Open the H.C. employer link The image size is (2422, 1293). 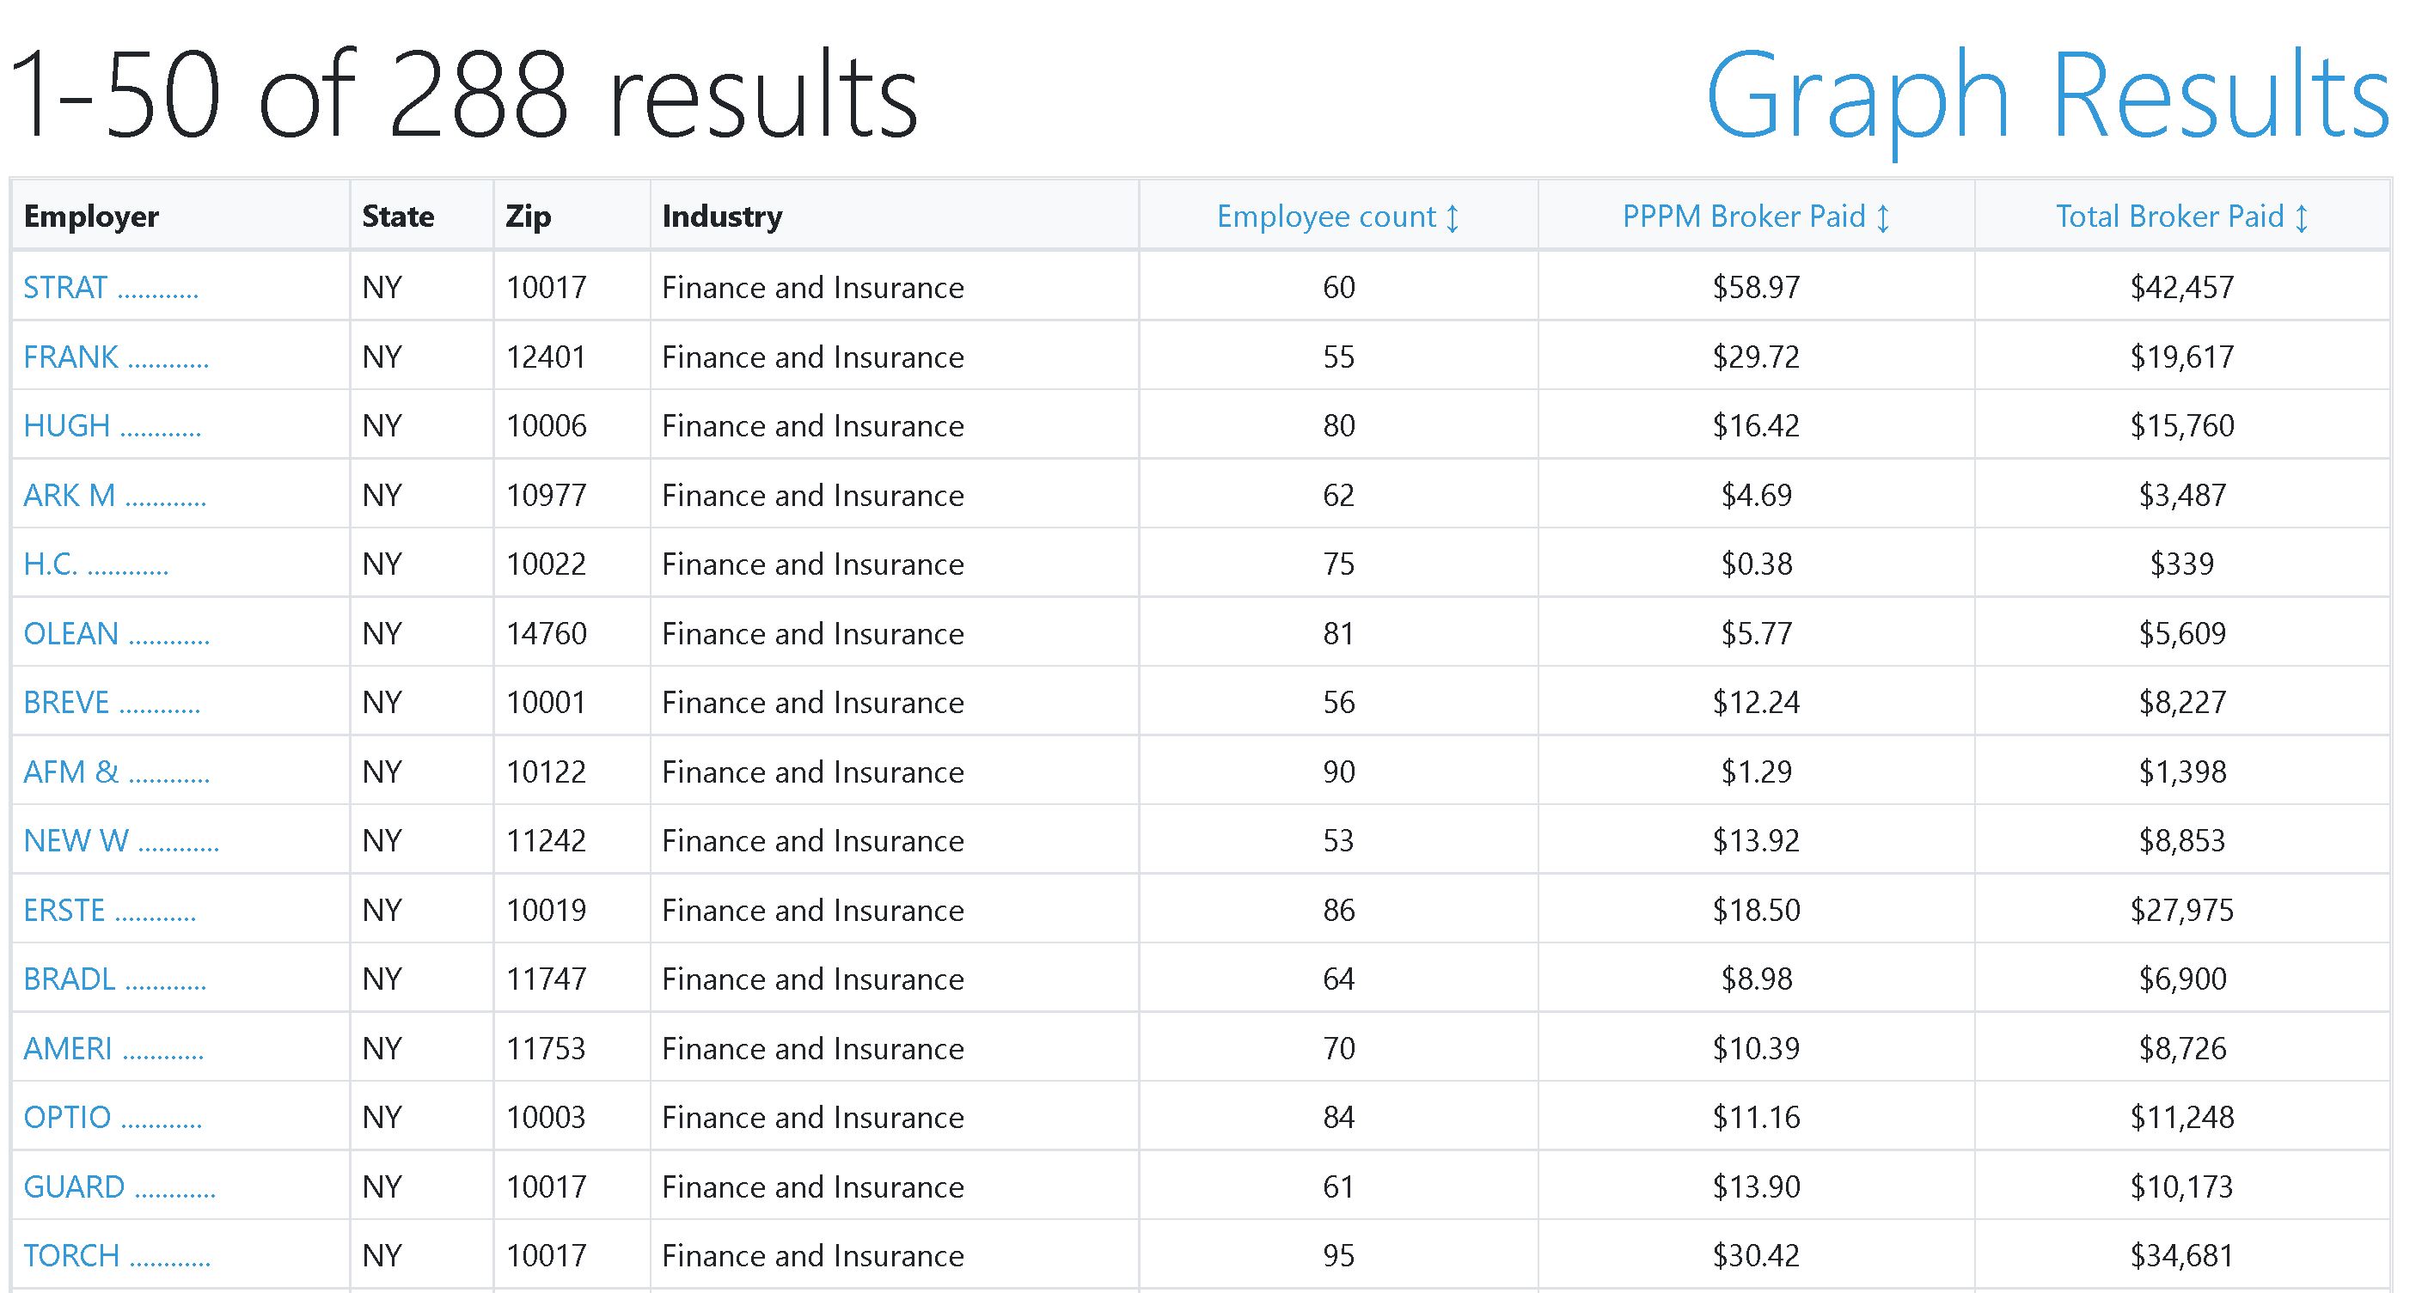[x=95, y=564]
